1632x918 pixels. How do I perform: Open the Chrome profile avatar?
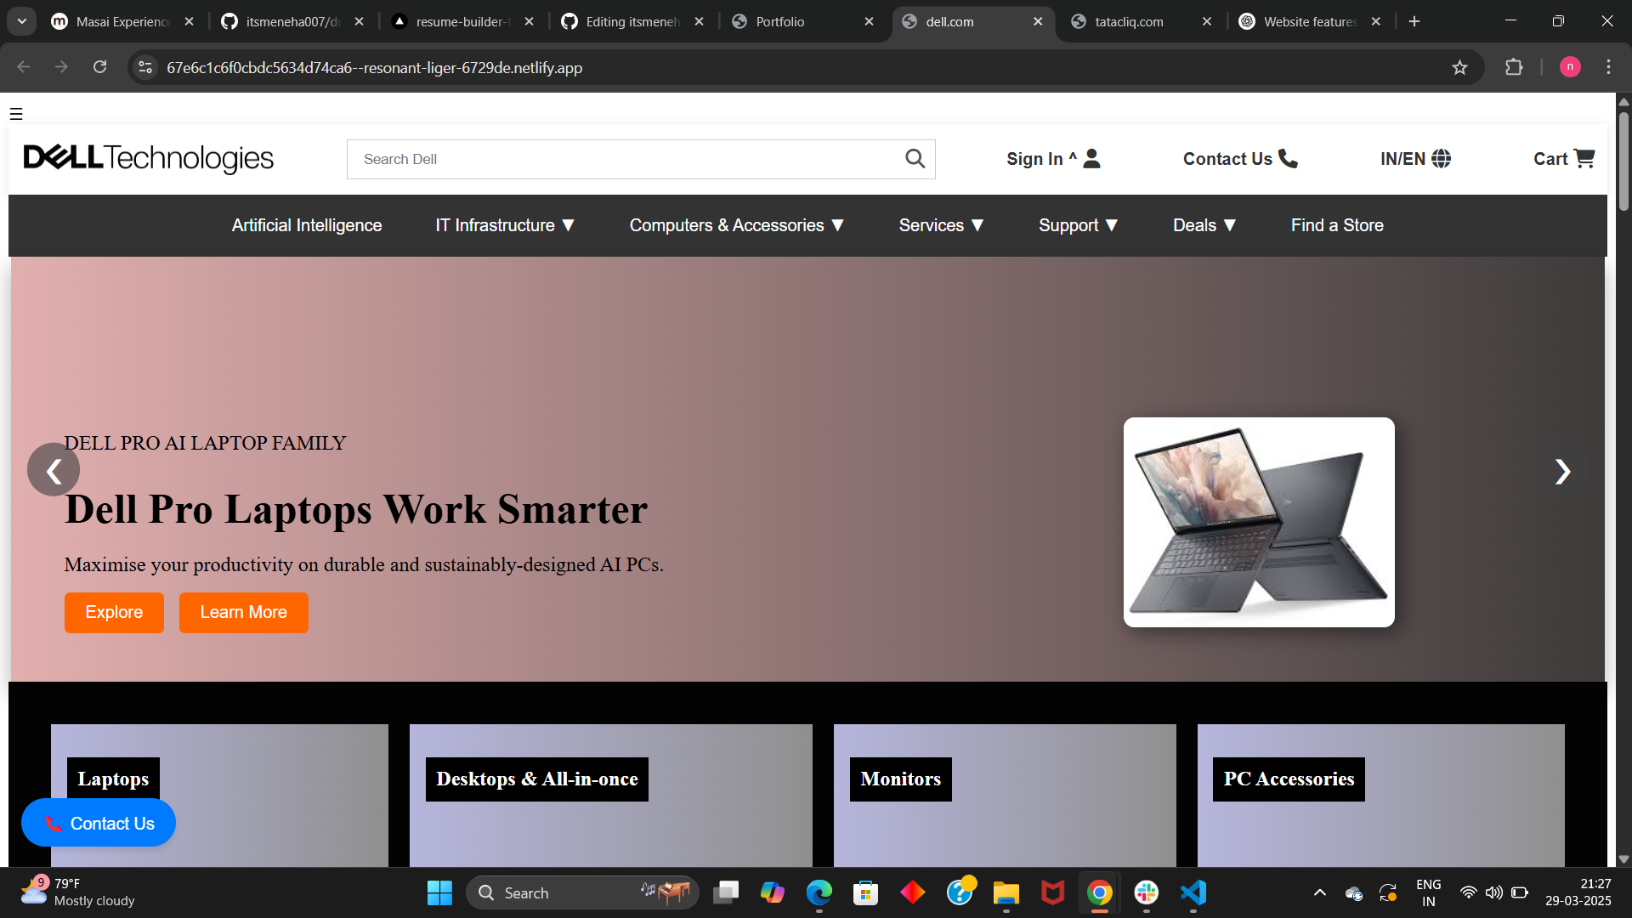1570,67
